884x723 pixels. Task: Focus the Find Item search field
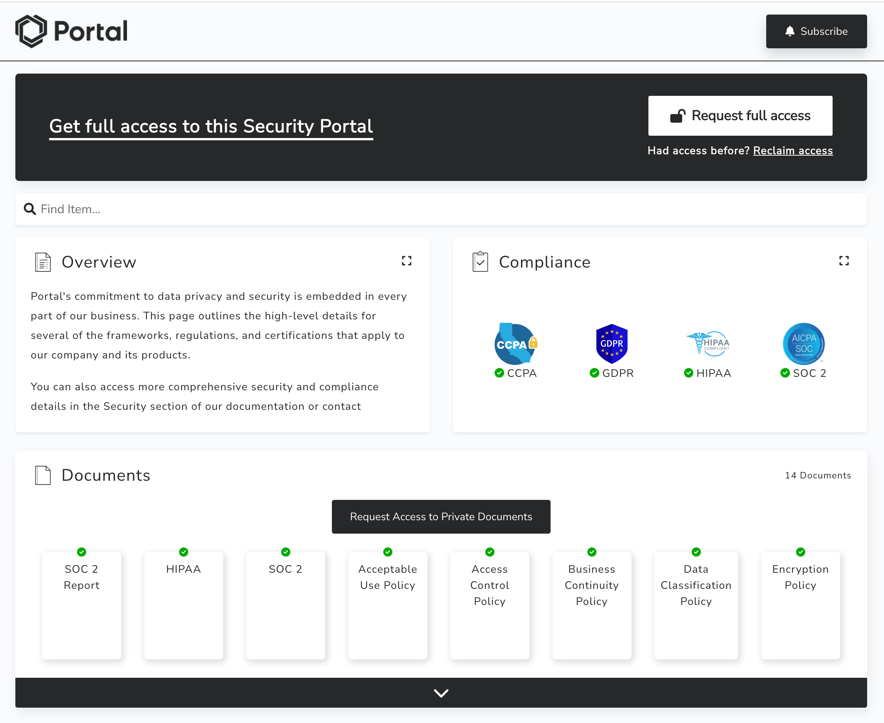(x=441, y=209)
